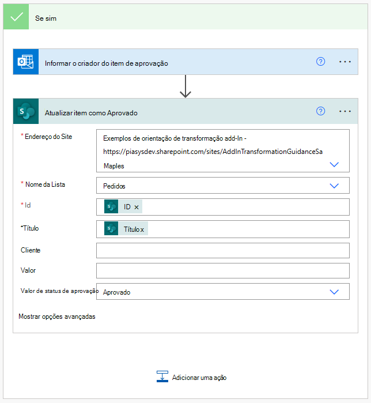
Task: Click the SharePoint icon in the Título token
Action: (111, 228)
